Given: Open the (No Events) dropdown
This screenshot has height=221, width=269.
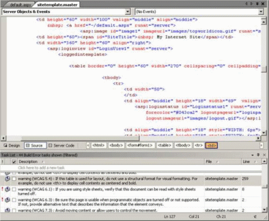Looking at the screenshot, I should [261, 12].
